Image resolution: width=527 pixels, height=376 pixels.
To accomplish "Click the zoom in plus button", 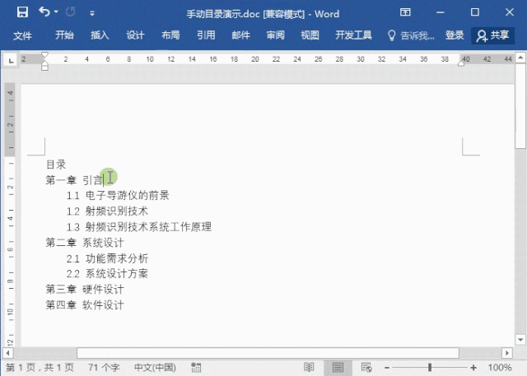I will point(473,368).
